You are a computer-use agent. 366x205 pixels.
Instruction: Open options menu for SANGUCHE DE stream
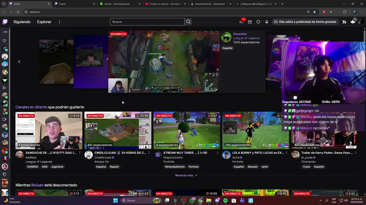[x=80, y=153]
